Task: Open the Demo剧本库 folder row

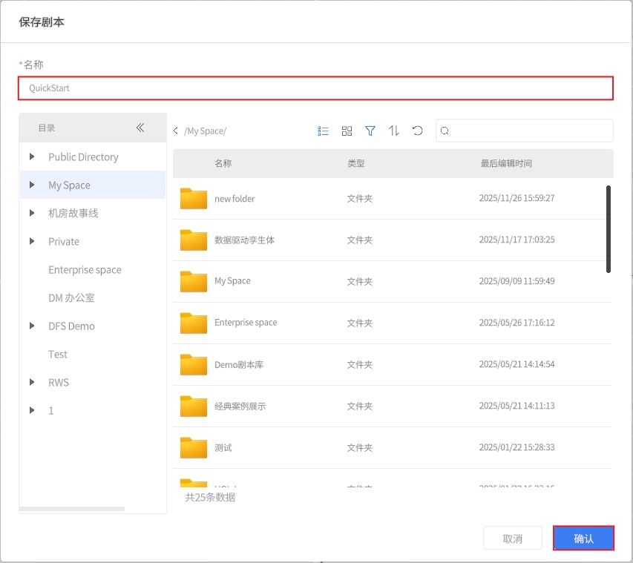Action: tap(239, 365)
